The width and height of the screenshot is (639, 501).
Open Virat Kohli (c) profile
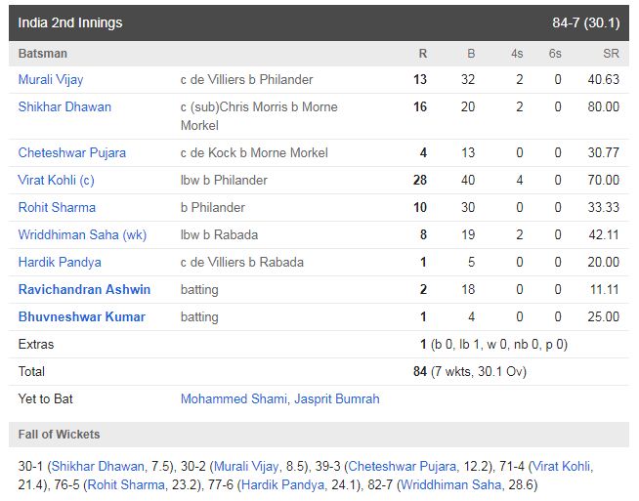[x=56, y=180]
